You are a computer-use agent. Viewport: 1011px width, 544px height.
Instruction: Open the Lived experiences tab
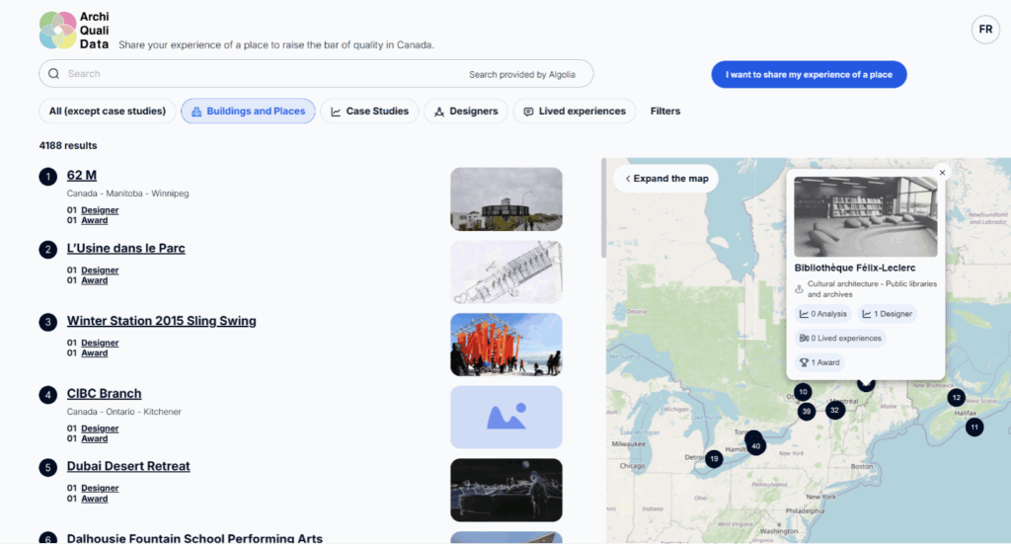point(574,111)
